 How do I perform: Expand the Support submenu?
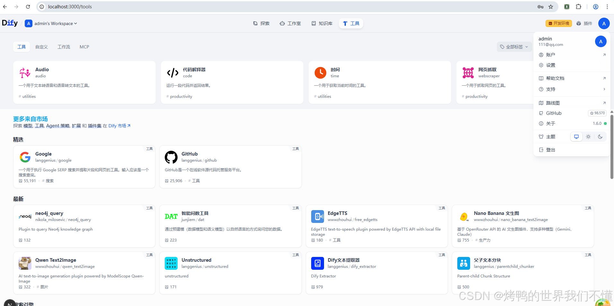(x=572, y=89)
